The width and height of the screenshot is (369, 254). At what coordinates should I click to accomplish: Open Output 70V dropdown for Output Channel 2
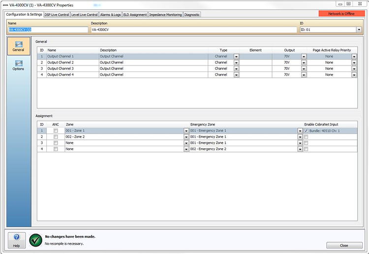[x=304, y=63]
